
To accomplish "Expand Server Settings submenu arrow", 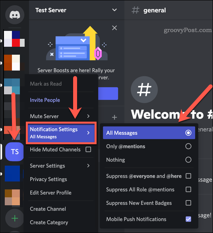I will (88, 166).
